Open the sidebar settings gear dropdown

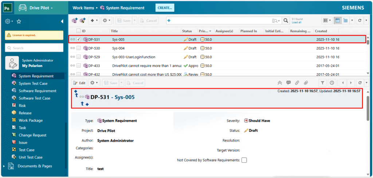[9, 22]
